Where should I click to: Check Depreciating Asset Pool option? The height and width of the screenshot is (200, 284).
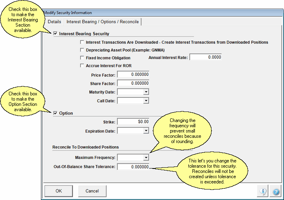click(x=83, y=50)
